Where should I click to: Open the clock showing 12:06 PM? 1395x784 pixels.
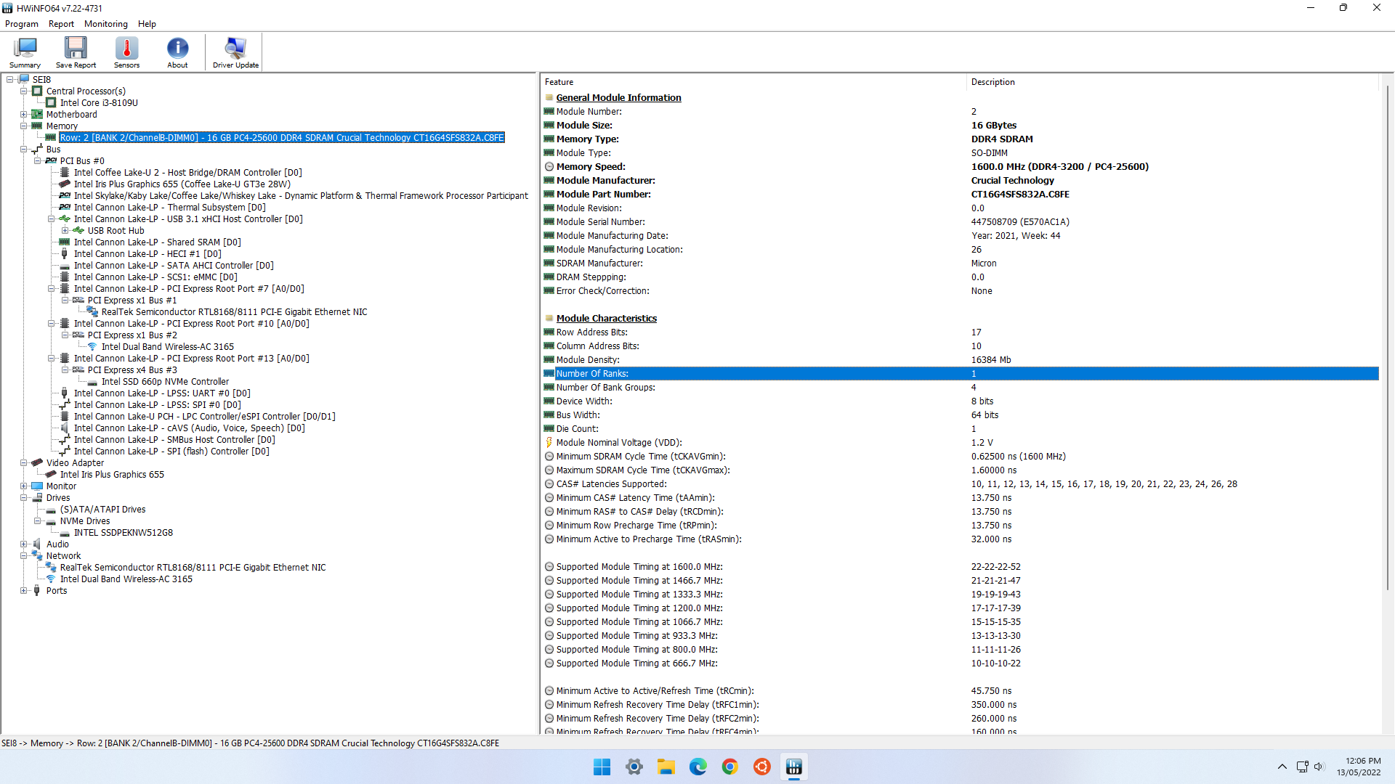(x=1359, y=767)
